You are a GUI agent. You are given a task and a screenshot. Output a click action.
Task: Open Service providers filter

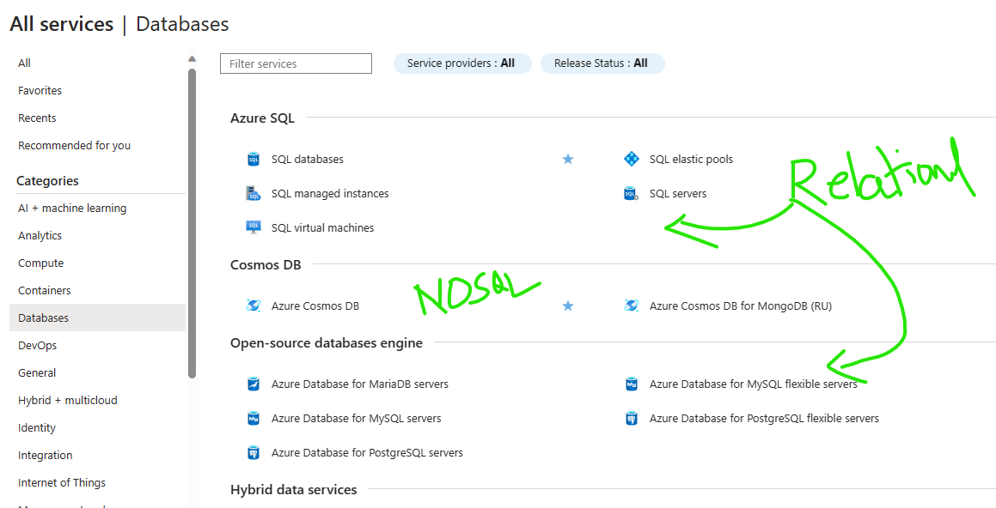[462, 63]
